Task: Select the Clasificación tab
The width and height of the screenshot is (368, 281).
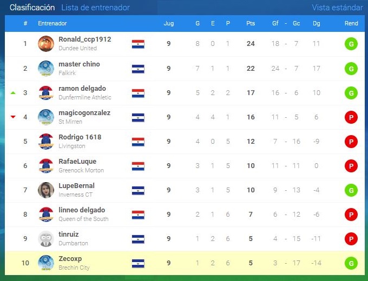Action: coord(32,8)
